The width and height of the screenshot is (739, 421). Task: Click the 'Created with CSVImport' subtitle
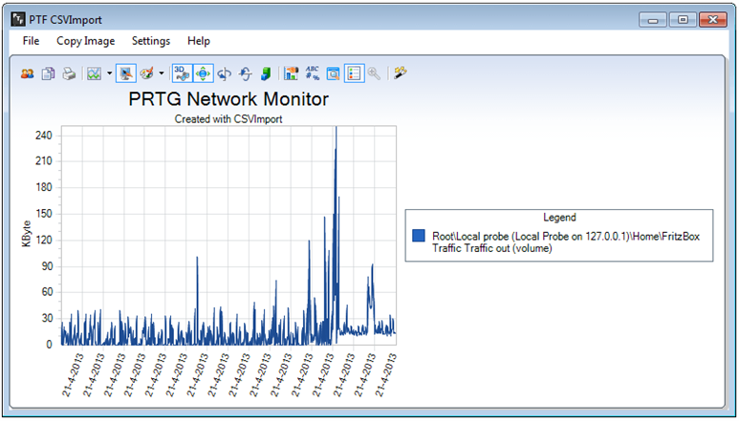(228, 119)
